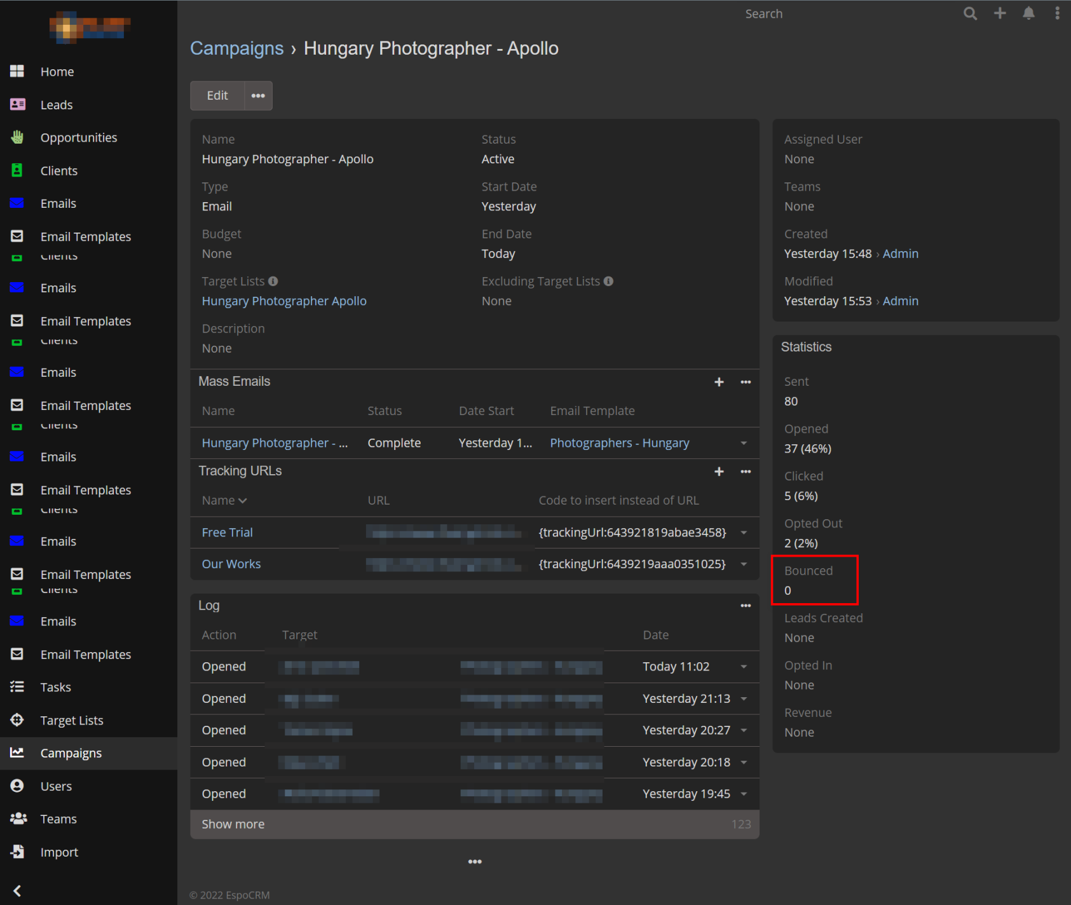Click Show more in the Log panel
Image resolution: width=1071 pixels, height=905 pixels.
point(233,824)
